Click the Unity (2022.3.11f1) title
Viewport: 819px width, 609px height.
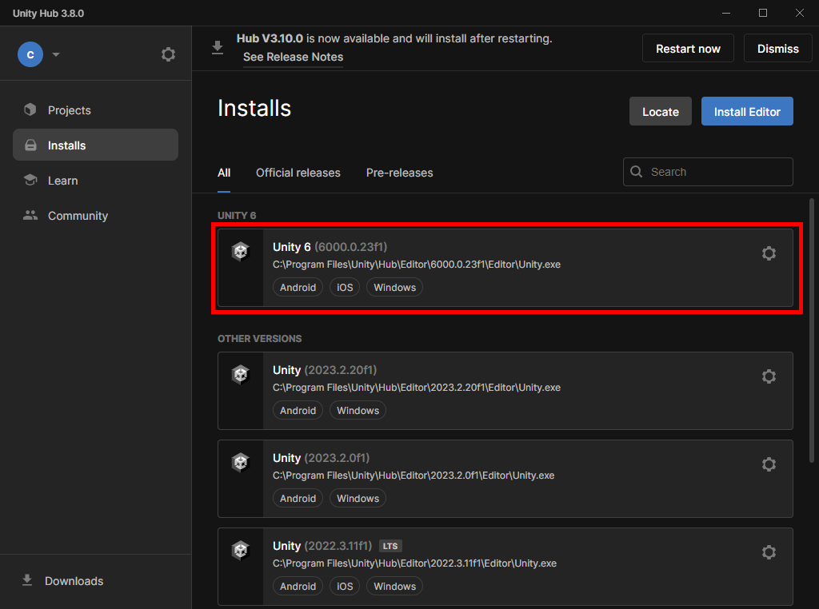click(x=322, y=546)
